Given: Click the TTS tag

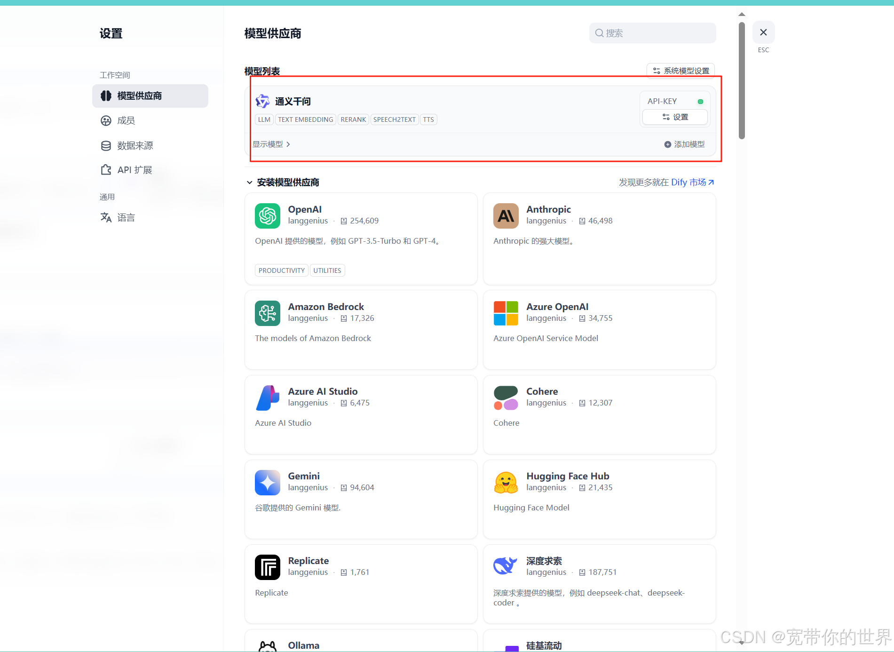Looking at the screenshot, I should (x=428, y=119).
